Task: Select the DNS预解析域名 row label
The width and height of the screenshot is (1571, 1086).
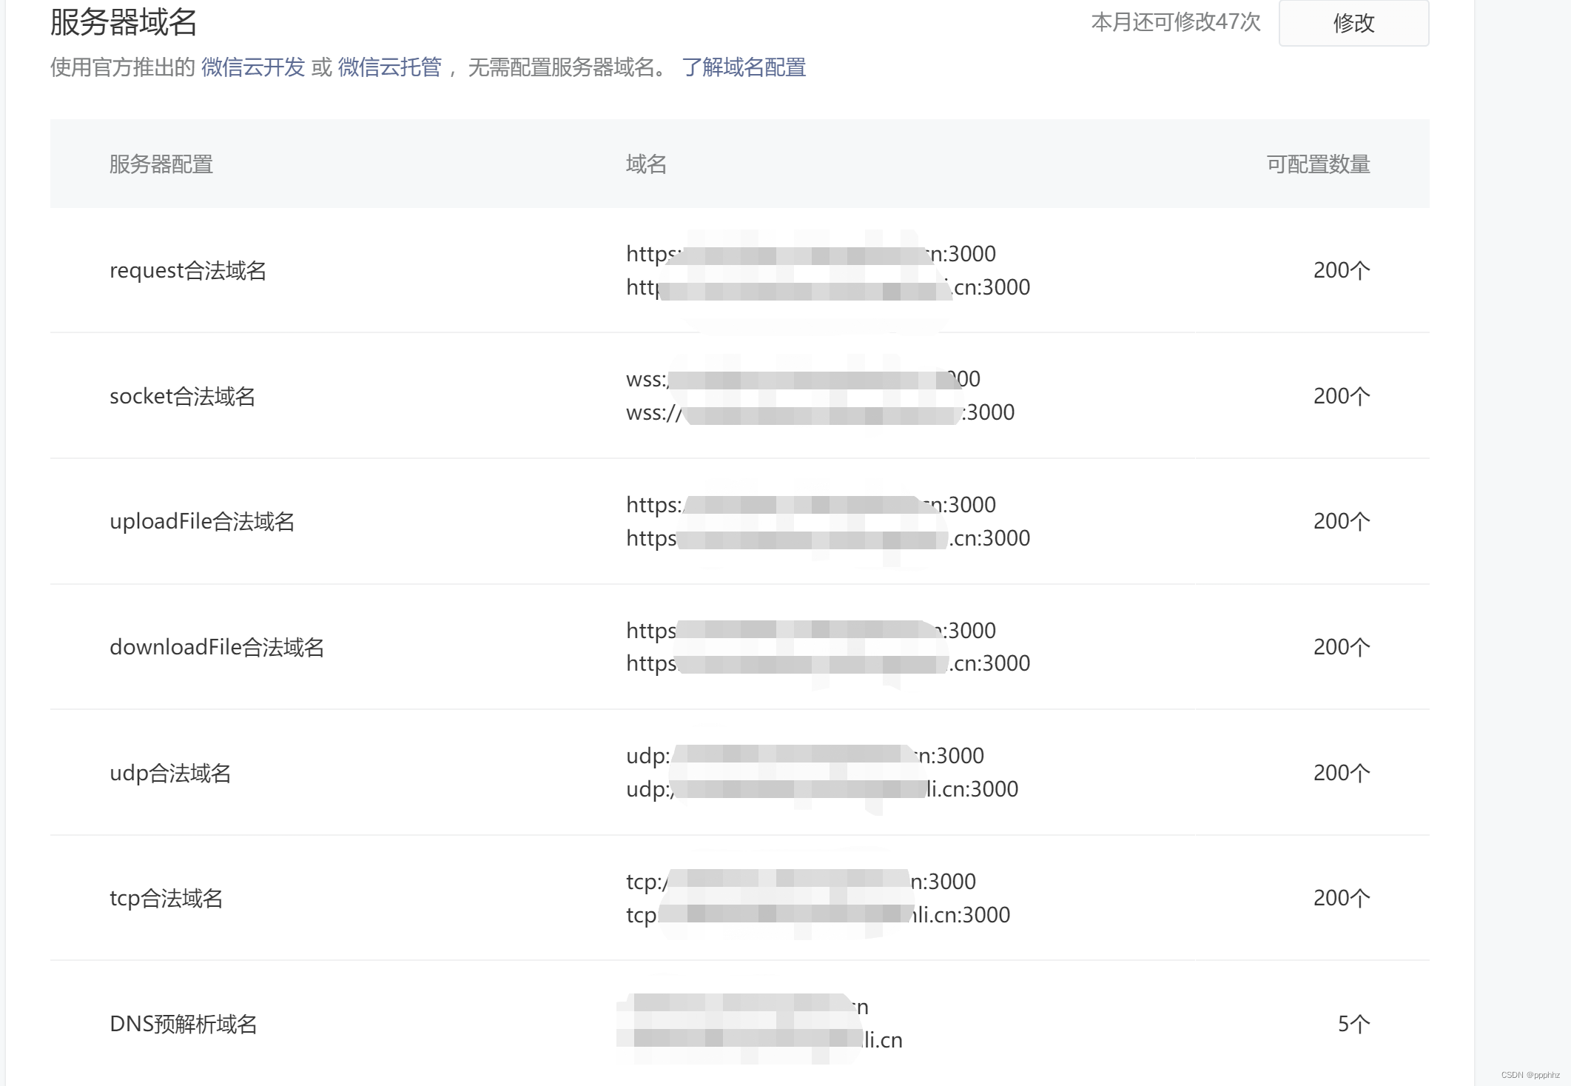Action: pos(184,1024)
